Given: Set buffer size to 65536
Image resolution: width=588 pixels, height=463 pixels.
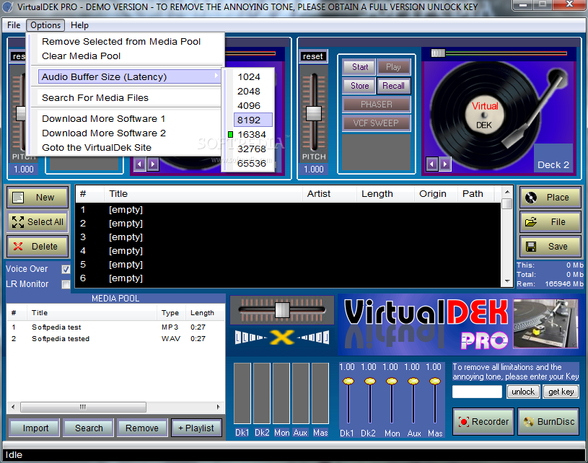Looking at the screenshot, I should point(251,164).
